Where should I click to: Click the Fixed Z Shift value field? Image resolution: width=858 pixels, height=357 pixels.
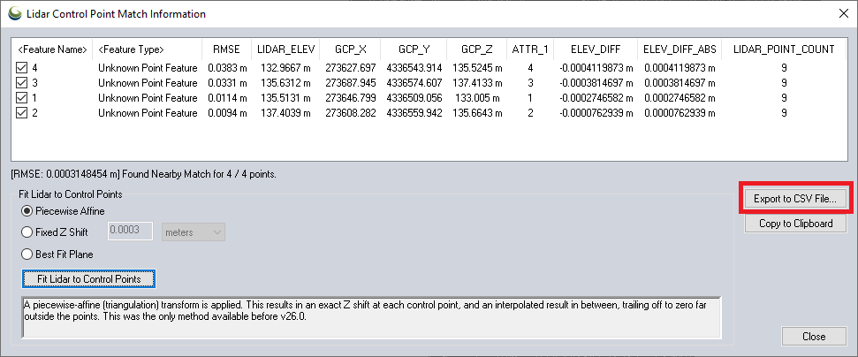point(130,232)
